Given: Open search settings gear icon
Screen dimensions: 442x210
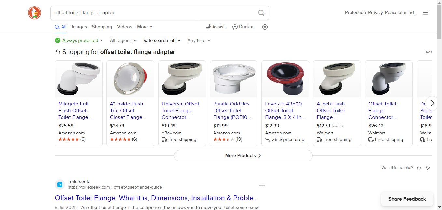Looking at the screenshot, I should [265, 27].
